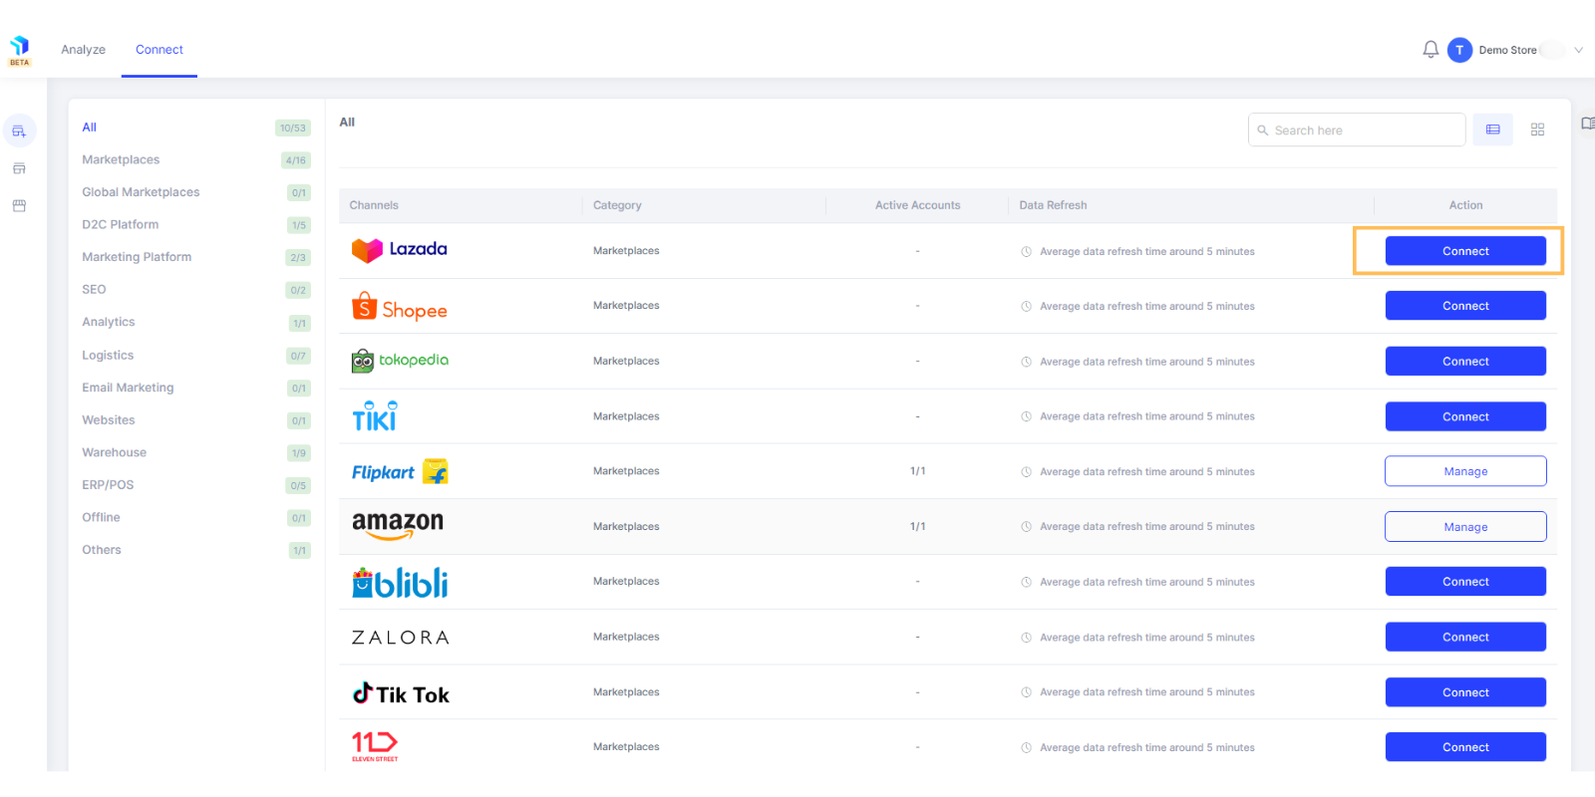Connect the Tokopedia channel
This screenshot has height=797, width=1595.
pyautogui.click(x=1465, y=362)
